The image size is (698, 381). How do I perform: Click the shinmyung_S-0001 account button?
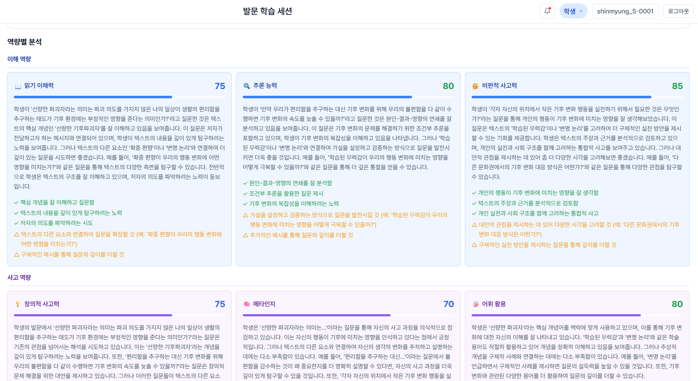[x=625, y=11]
